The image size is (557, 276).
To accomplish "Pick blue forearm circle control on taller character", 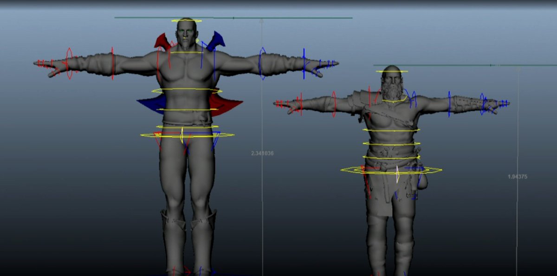I will [304, 60].
